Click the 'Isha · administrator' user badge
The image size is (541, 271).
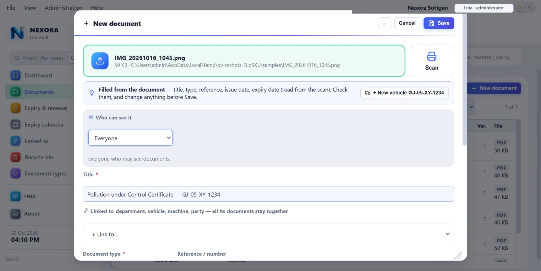click(484, 8)
